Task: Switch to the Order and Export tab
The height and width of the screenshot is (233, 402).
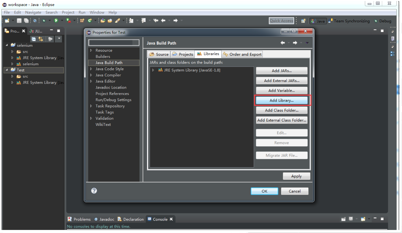Action: pos(242,54)
